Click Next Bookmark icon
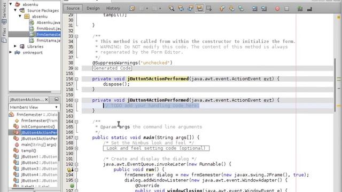Screen dimensions: 342x192 [x=231, y=9]
